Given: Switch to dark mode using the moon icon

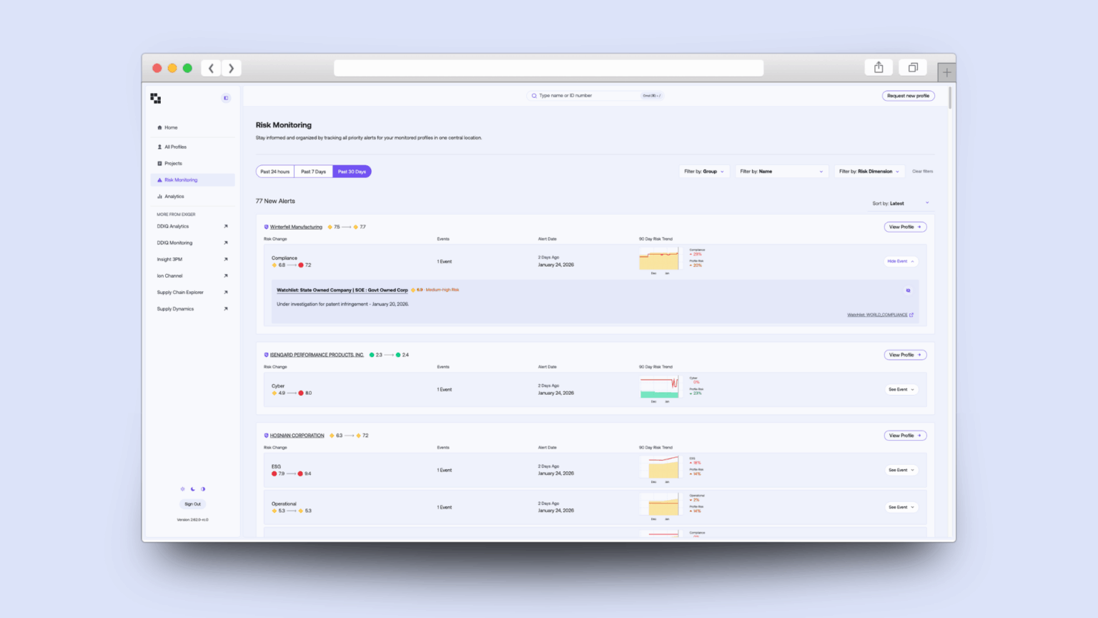Looking at the screenshot, I should pos(192,489).
